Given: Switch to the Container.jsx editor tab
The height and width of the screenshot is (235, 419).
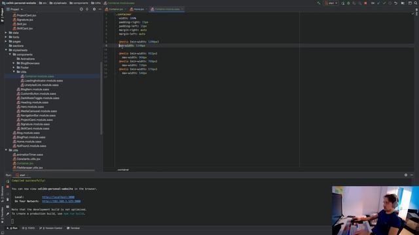Looking at the screenshot, I should [x=115, y=9].
